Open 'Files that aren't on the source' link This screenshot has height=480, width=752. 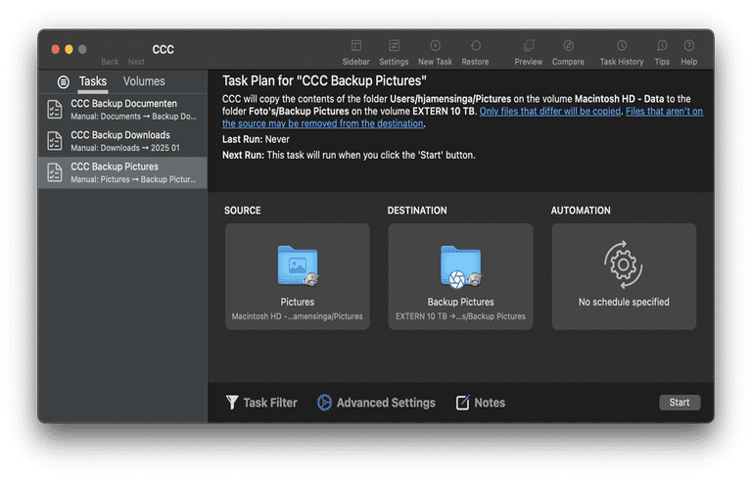664,112
